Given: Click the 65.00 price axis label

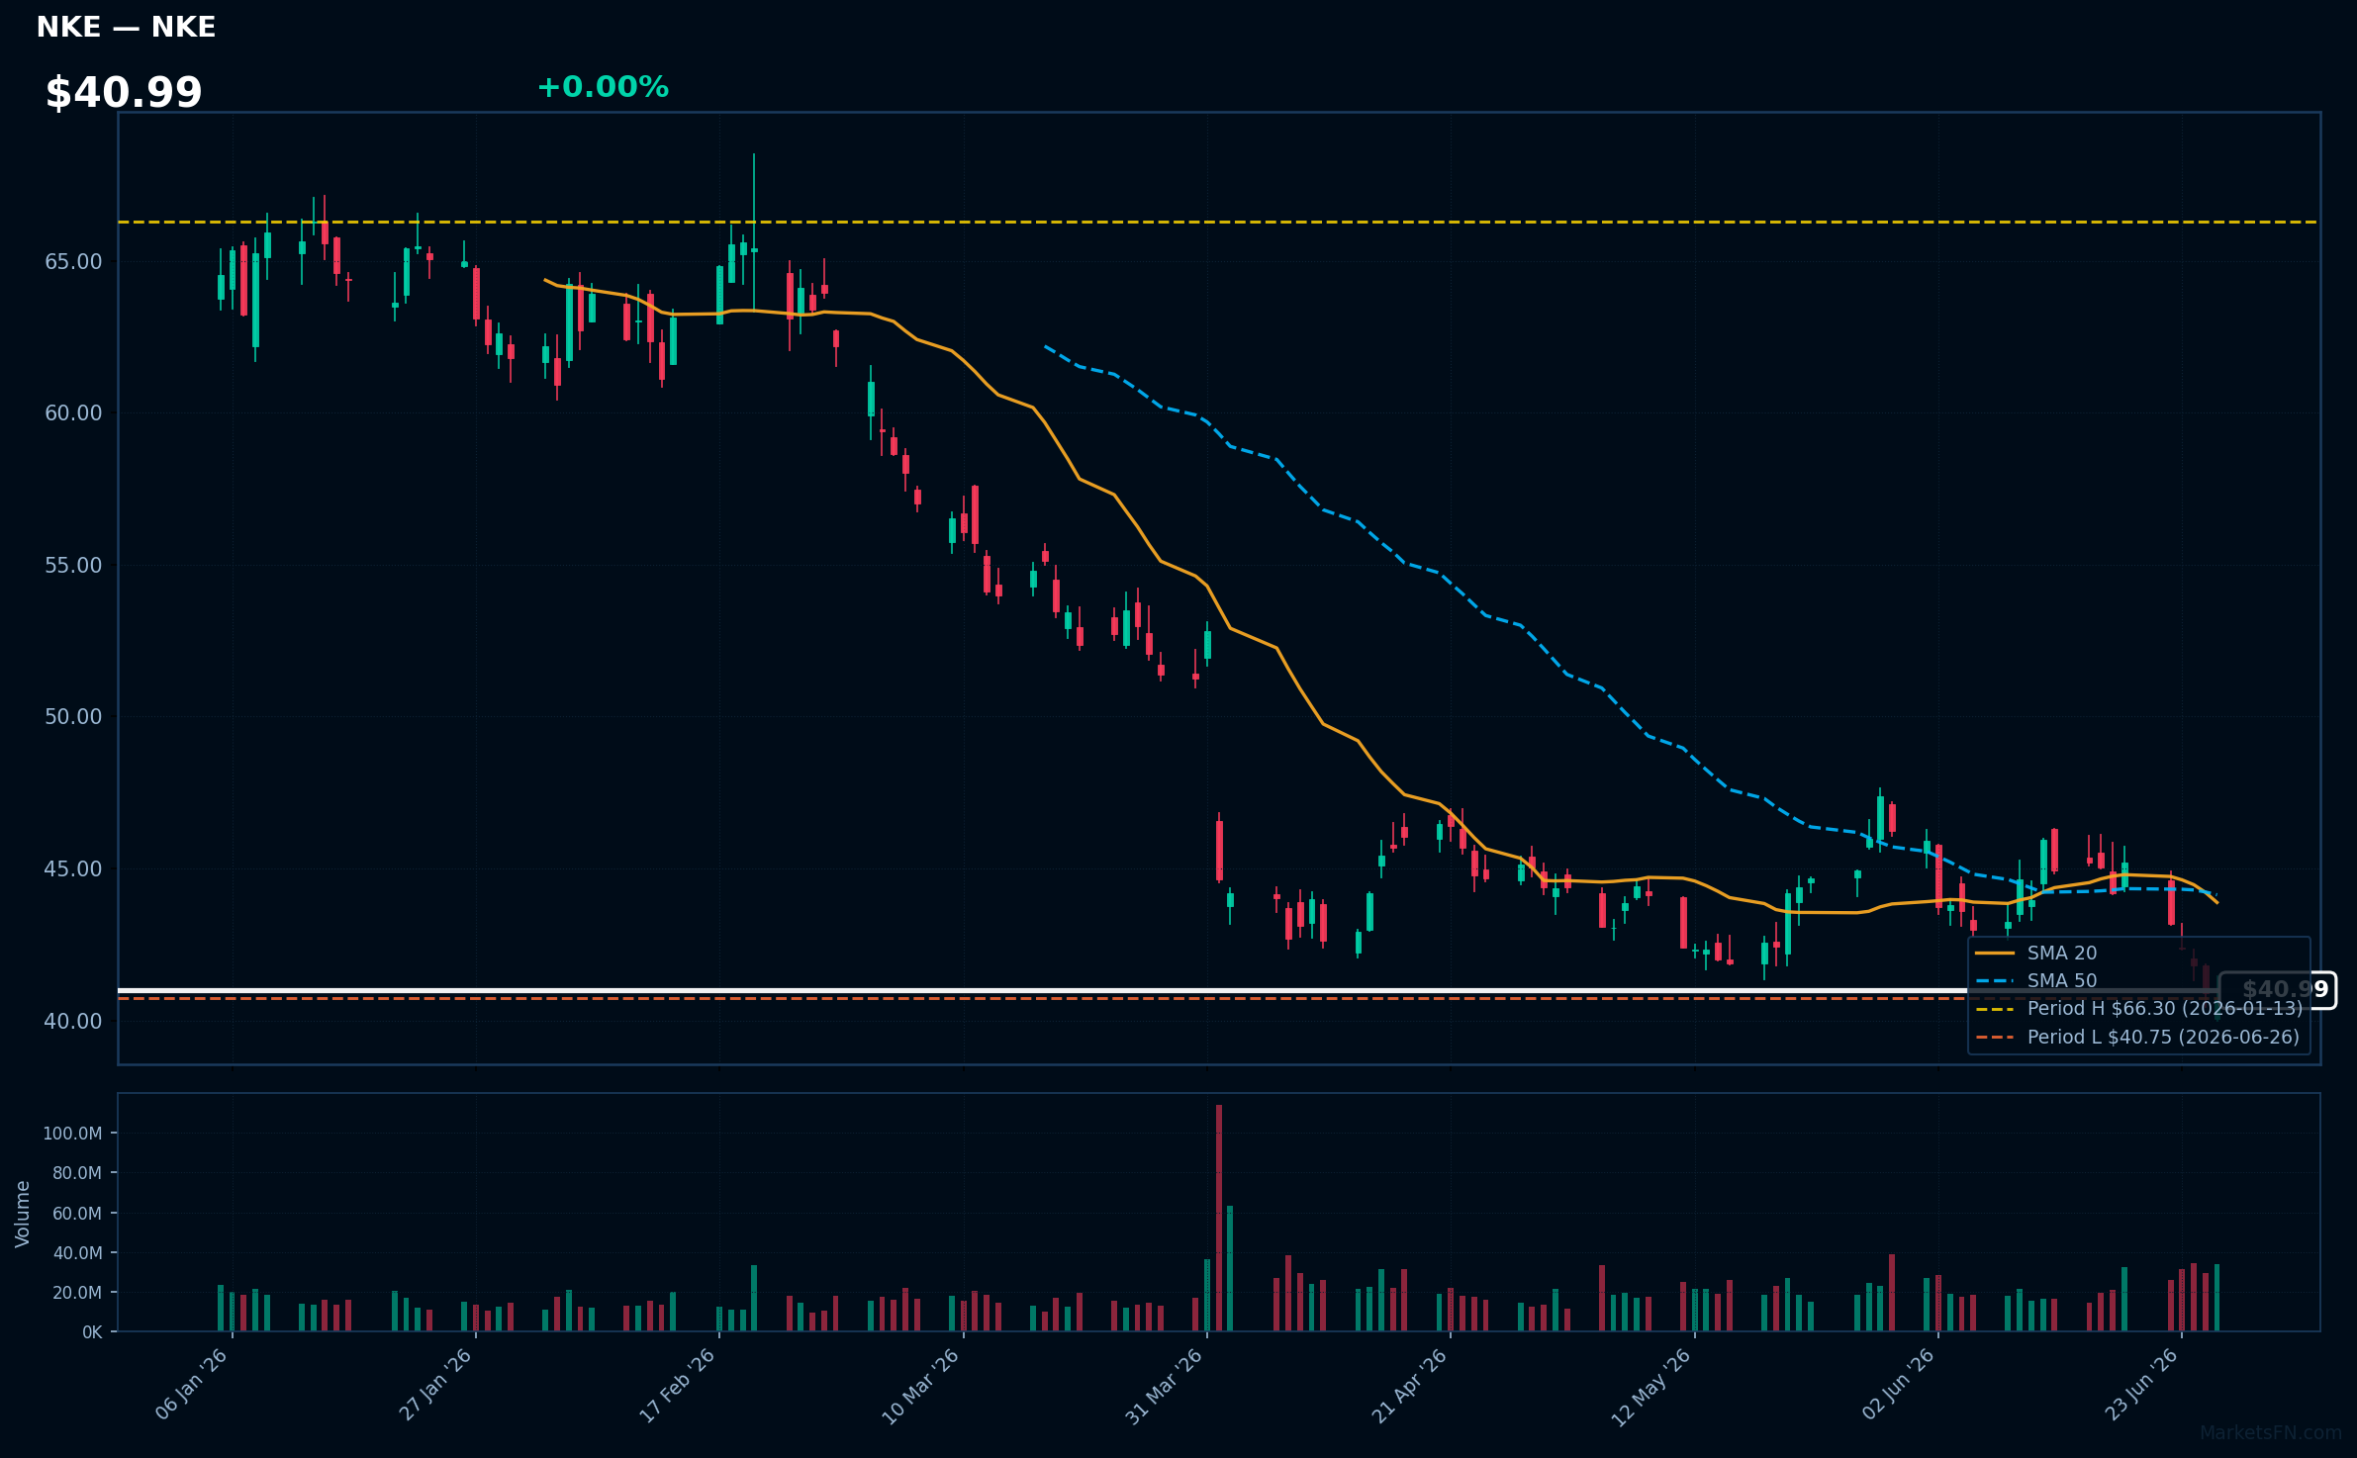Looking at the screenshot, I should coord(73,262).
